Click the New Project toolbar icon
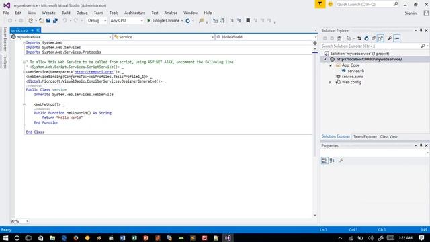This screenshot has width=430, height=242. click(x=30, y=21)
